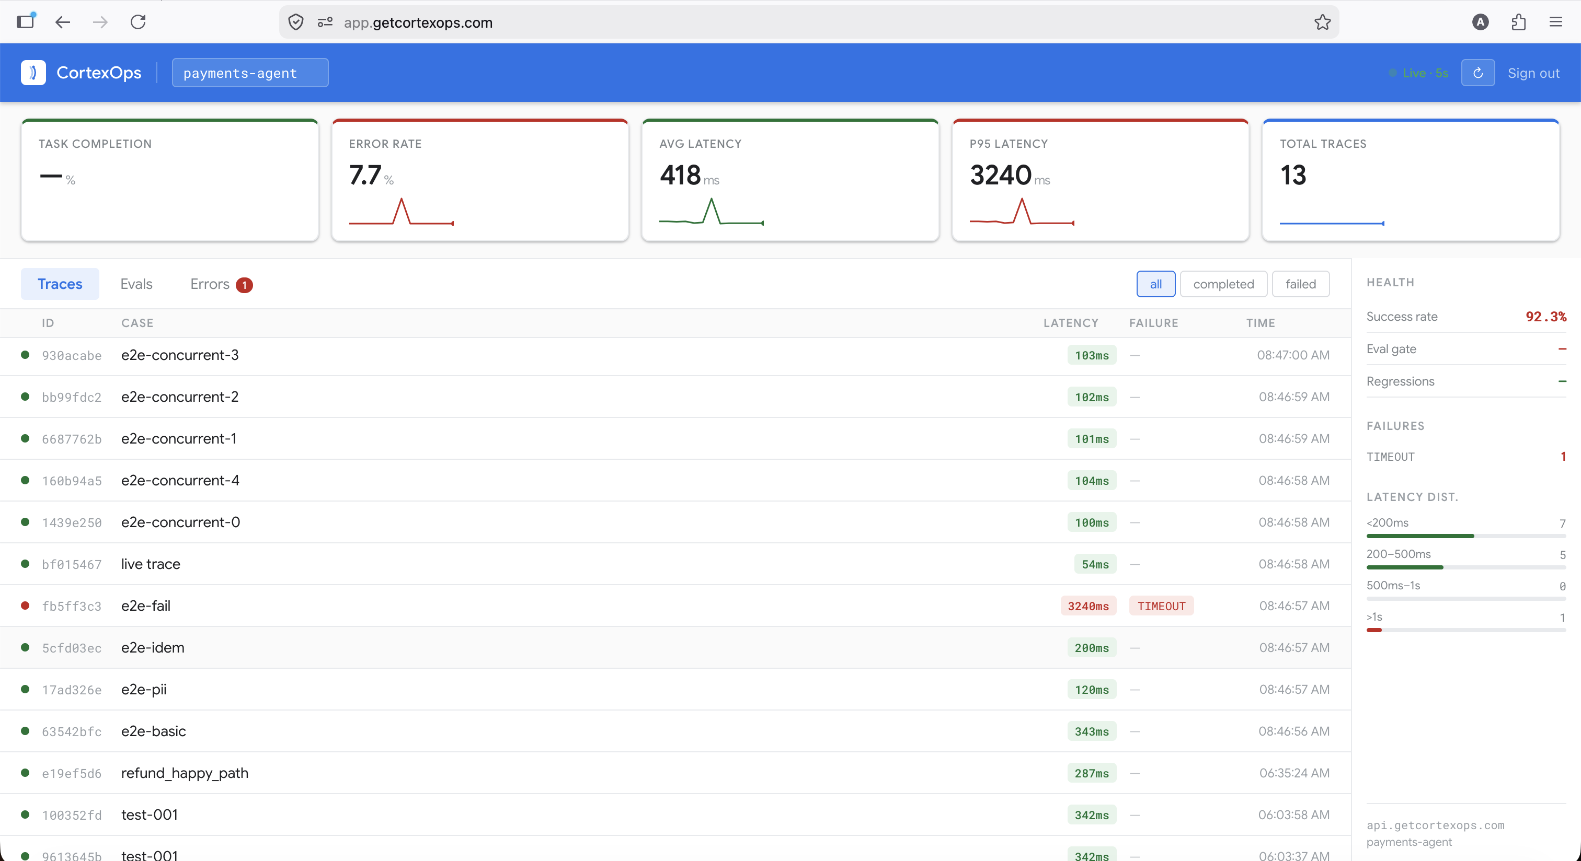Click the Sign out link

coord(1532,73)
